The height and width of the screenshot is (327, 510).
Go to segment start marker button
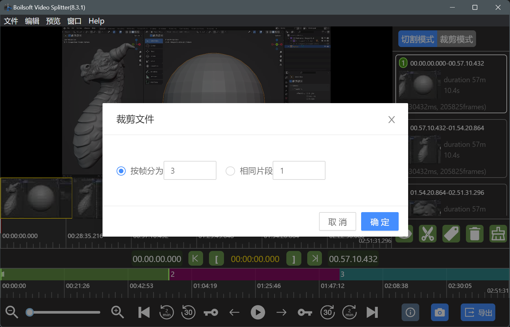pyautogui.click(x=196, y=259)
